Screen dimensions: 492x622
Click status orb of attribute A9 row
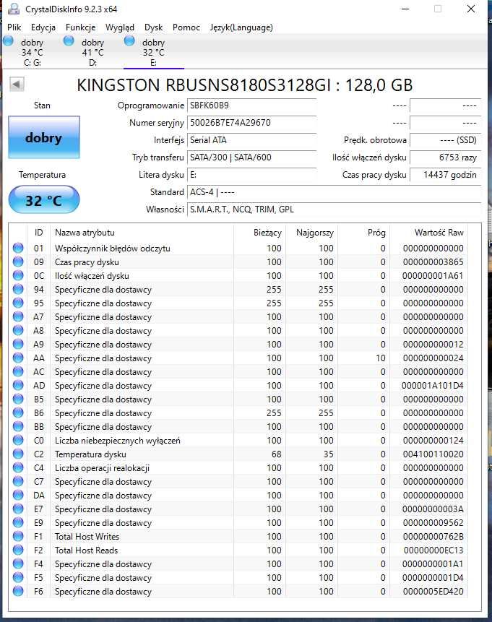tap(18, 344)
